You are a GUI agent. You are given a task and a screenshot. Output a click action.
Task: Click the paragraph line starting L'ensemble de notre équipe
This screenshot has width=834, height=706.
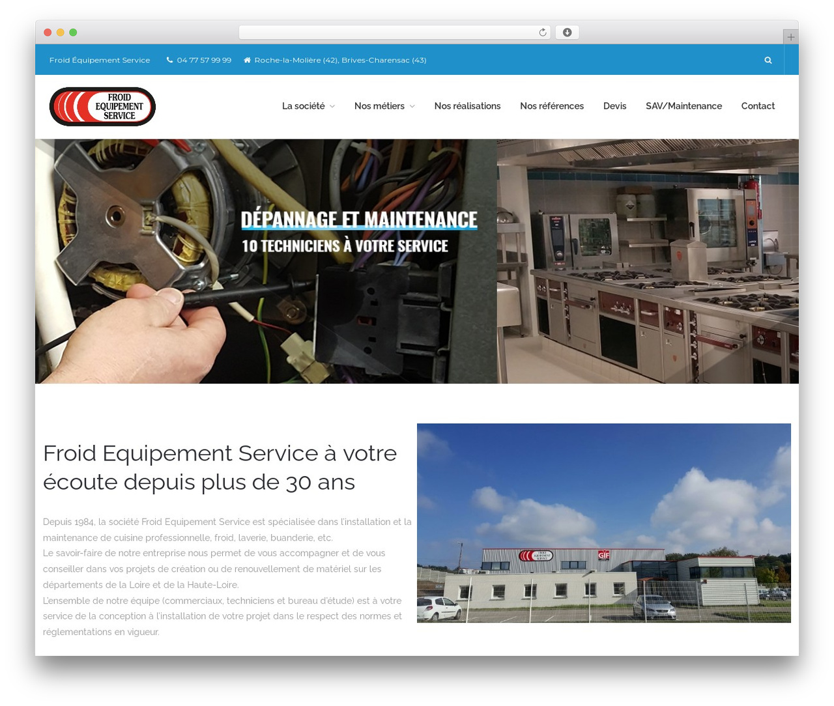222,616
